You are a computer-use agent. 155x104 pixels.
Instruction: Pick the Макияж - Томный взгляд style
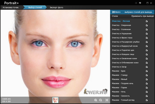pyautogui.click(x=123, y=100)
